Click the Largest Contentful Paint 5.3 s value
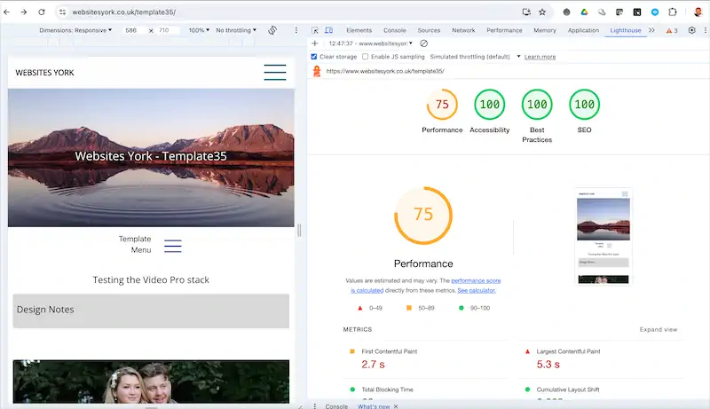 click(548, 365)
